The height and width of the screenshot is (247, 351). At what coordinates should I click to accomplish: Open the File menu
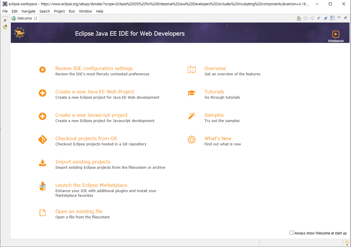pyautogui.click(x=5, y=11)
